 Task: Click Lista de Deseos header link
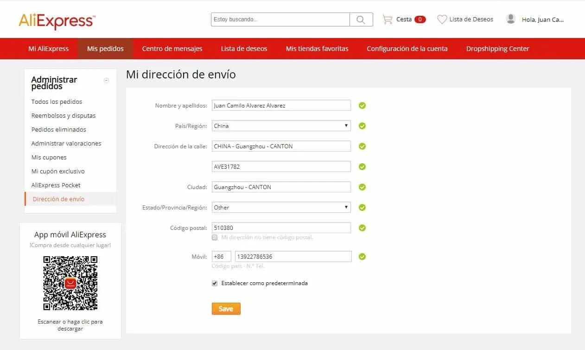[x=471, y=19]
